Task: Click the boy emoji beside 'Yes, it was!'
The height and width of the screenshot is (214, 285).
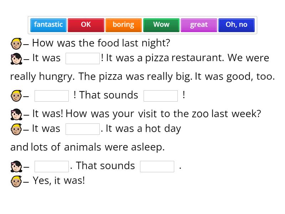Action: [x=16, y=181]
